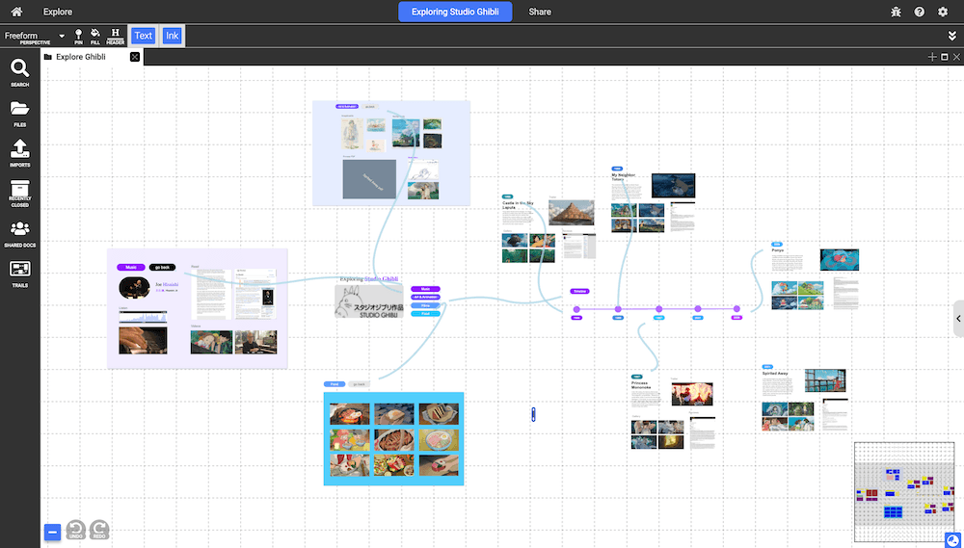Open the Search sidebar icon
Viewport: 964px width, 548px height.
point(19,73)
